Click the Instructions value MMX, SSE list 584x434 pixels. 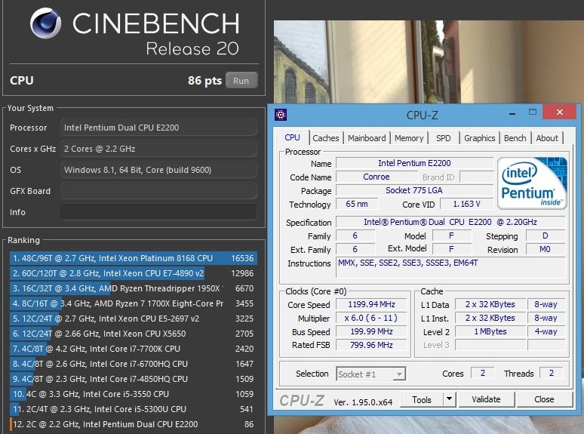(x=450, y=267)
